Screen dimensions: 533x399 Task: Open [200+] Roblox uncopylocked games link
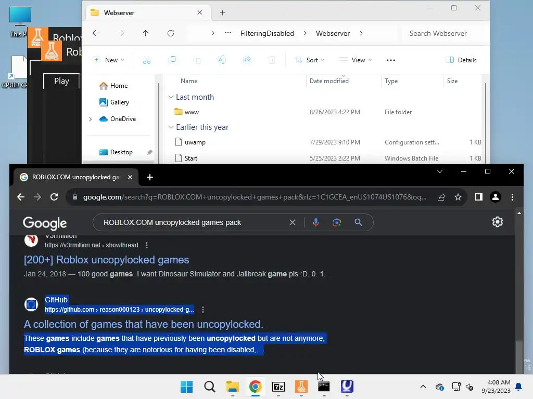pos(106,260)
